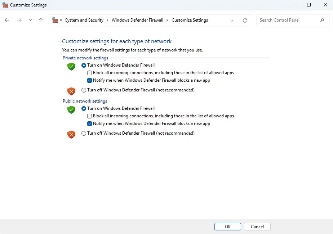Click the green shield under Private network
The height and width of the screenshot is (234, 333).
point(71,66)
